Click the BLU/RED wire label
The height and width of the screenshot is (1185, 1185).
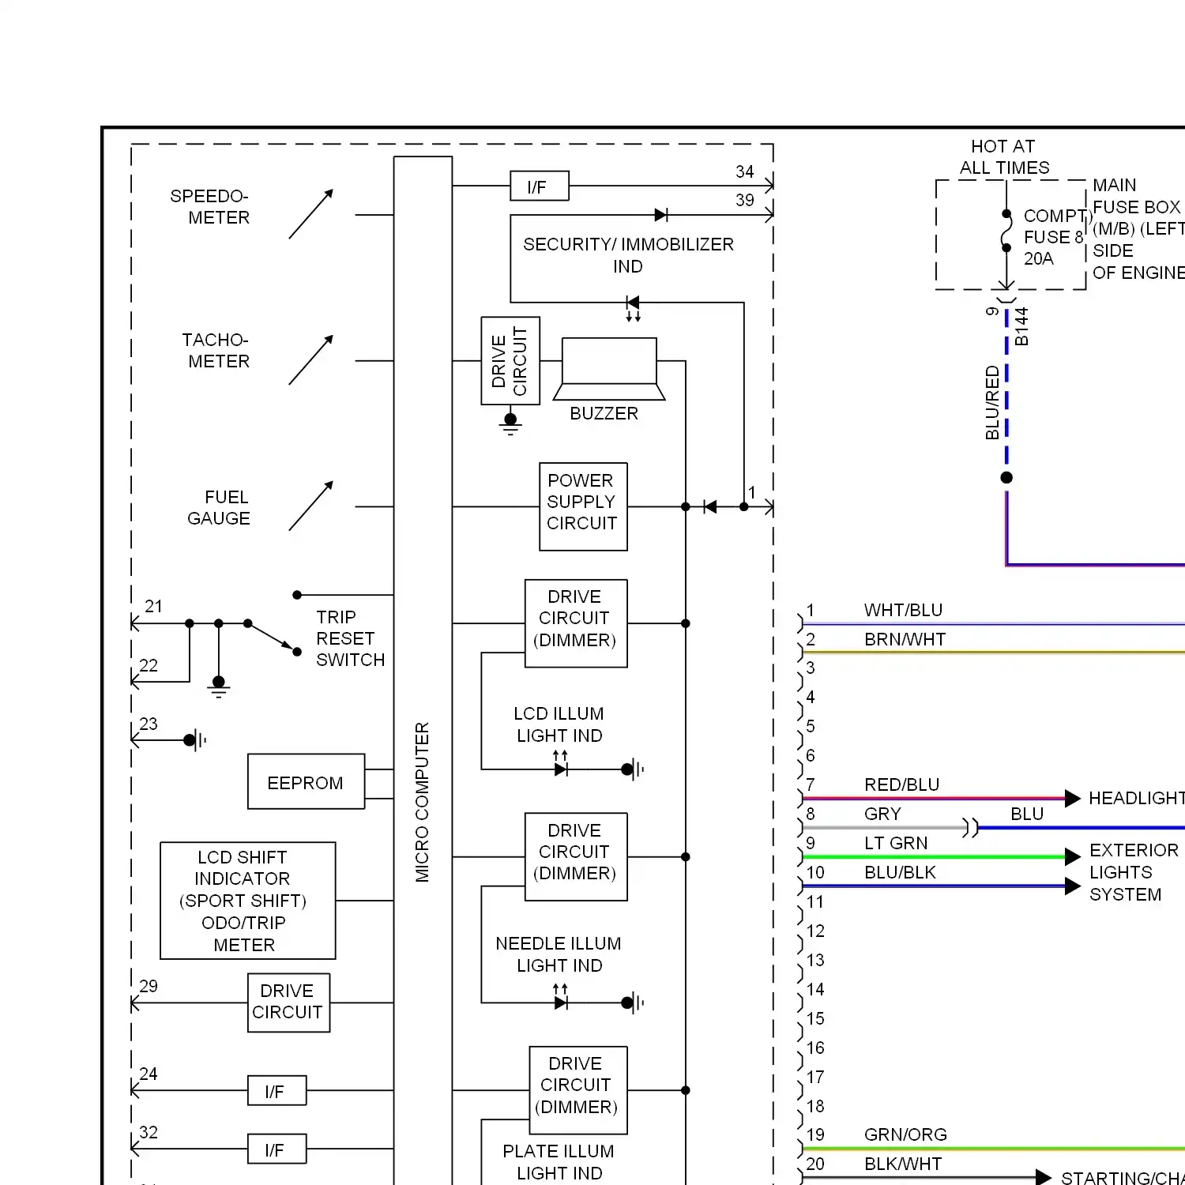click(992, 402)
